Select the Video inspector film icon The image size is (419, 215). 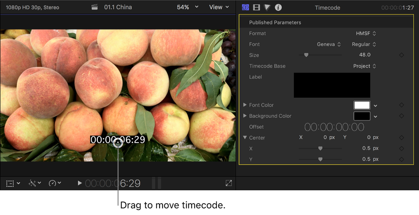coord(256,7)
